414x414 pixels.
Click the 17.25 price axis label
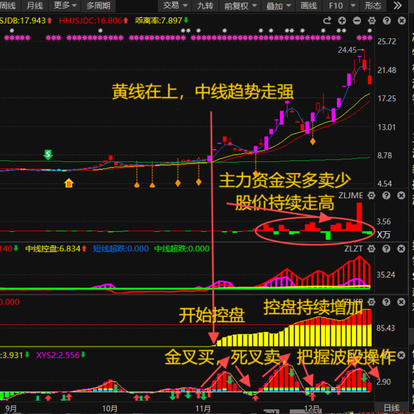(x=386, y=99)
